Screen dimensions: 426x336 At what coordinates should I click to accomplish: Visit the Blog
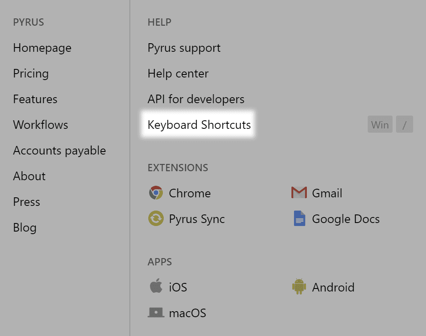coord(24,227)
